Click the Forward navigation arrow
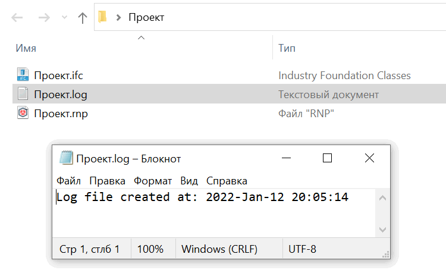The image size is (446, 273). point(44,18)
